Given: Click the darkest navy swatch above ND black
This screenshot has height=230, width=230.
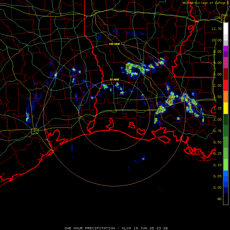Looking at the screenshot, I should [x=226, y=190].
